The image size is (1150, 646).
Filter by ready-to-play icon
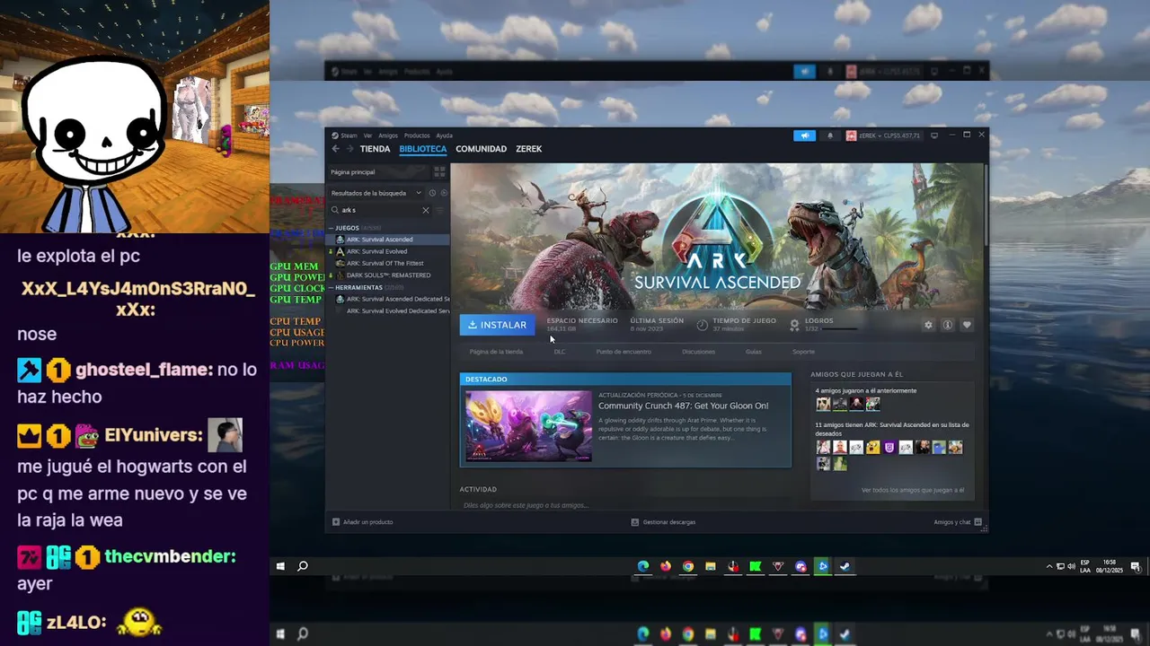pyautogui.click(x=444, y=193)
